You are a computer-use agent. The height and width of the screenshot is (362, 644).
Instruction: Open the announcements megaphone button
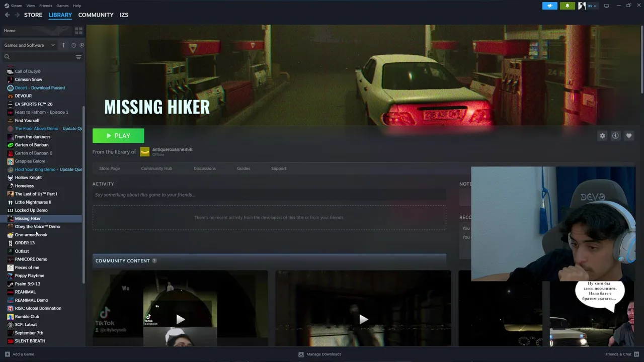(550, 6)
